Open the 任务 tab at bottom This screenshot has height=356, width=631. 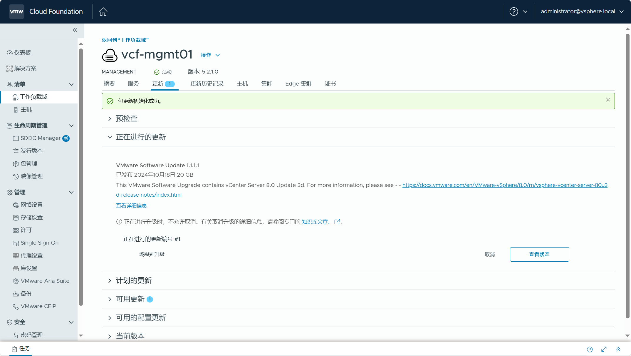pyautogui.click(x=21, y=349)
